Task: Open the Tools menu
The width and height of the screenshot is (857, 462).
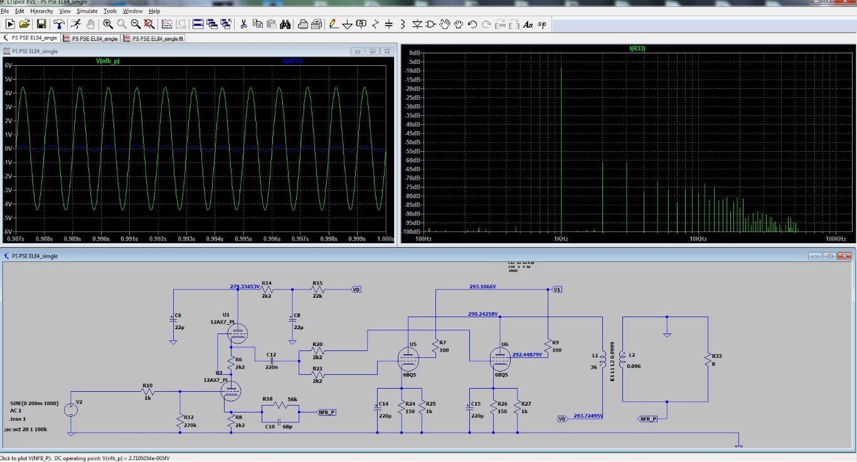Action: tap(110, 11)
